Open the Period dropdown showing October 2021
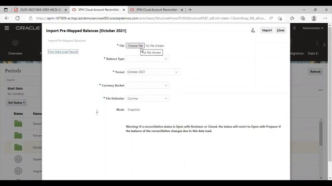 pyautogui.click(x=153, y=72)
